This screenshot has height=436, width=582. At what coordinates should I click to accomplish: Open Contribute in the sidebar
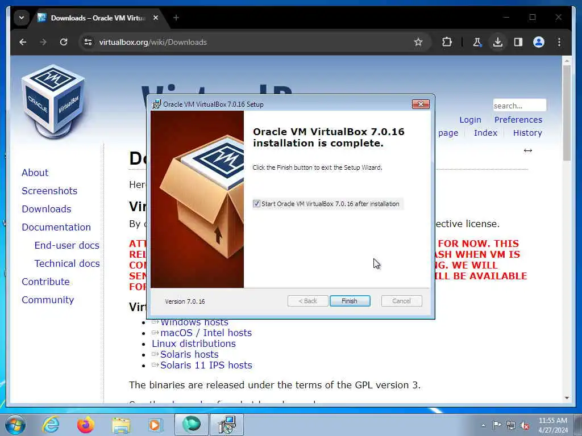coord(45,282)
